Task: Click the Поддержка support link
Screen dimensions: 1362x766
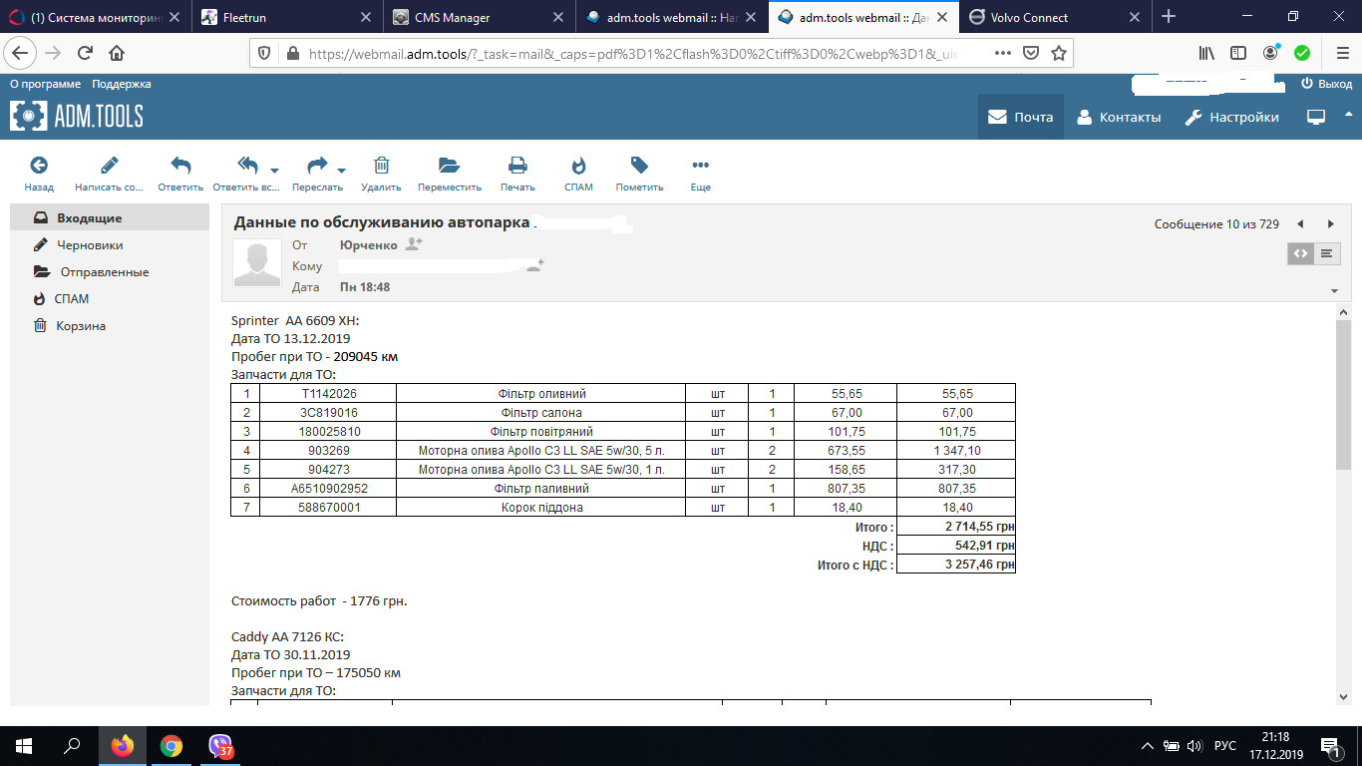Action: click(x=122, y=85)
